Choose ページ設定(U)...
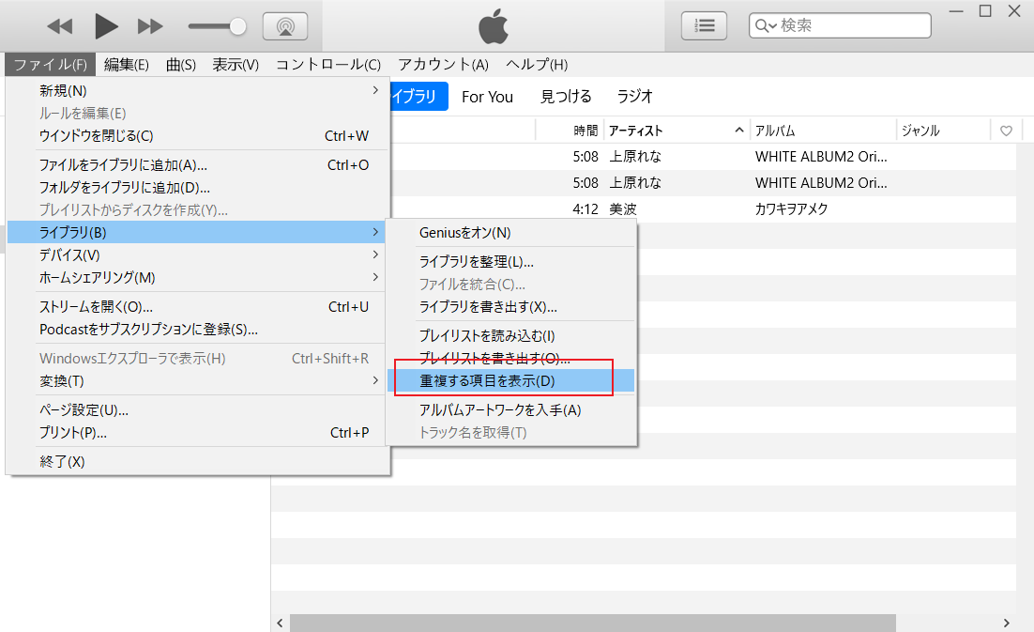The image size is (1034, 632). (196, 409)
